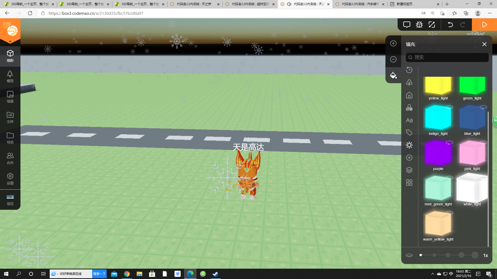Viewport: 497px width, 279px height.
Task: Redo the last undone edit
Action: click(x=463, y=25)
